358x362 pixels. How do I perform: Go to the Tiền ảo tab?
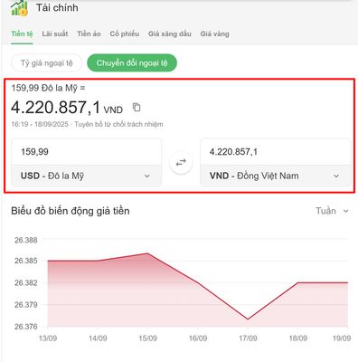click(89, 33)
